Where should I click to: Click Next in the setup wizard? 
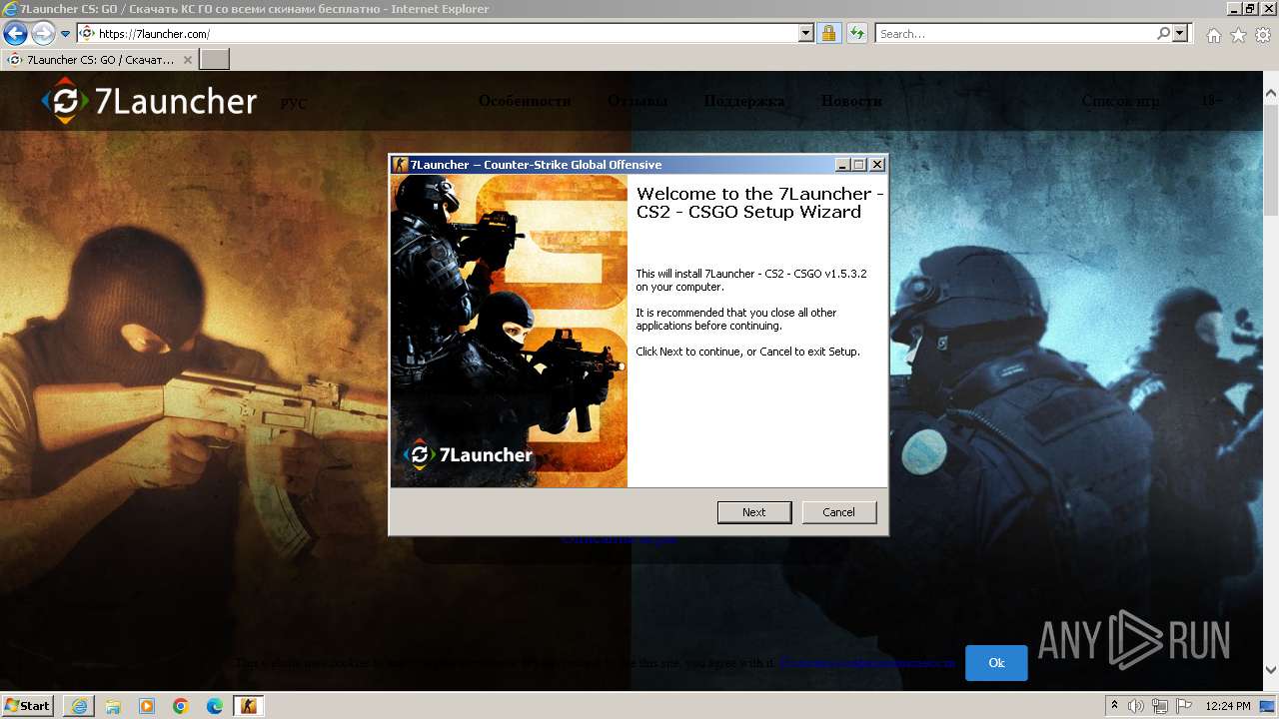[754, 512]
